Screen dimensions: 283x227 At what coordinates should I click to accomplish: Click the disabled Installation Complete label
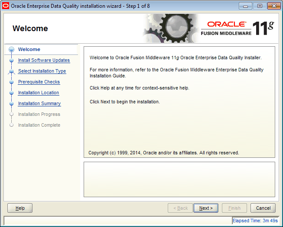39,125
